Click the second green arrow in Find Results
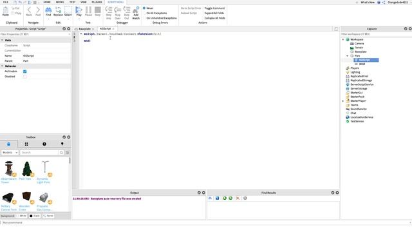This screenshot has height=232, width=412. click(x=230, y=198)
